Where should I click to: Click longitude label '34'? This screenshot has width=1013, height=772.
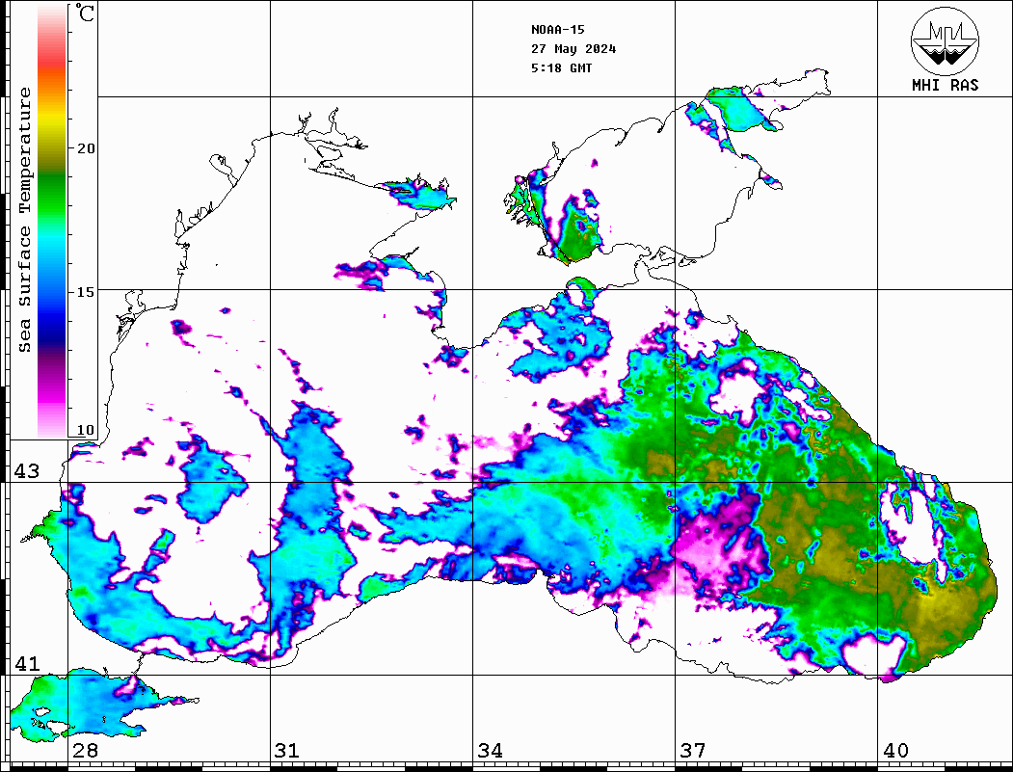tap(490, 751)
